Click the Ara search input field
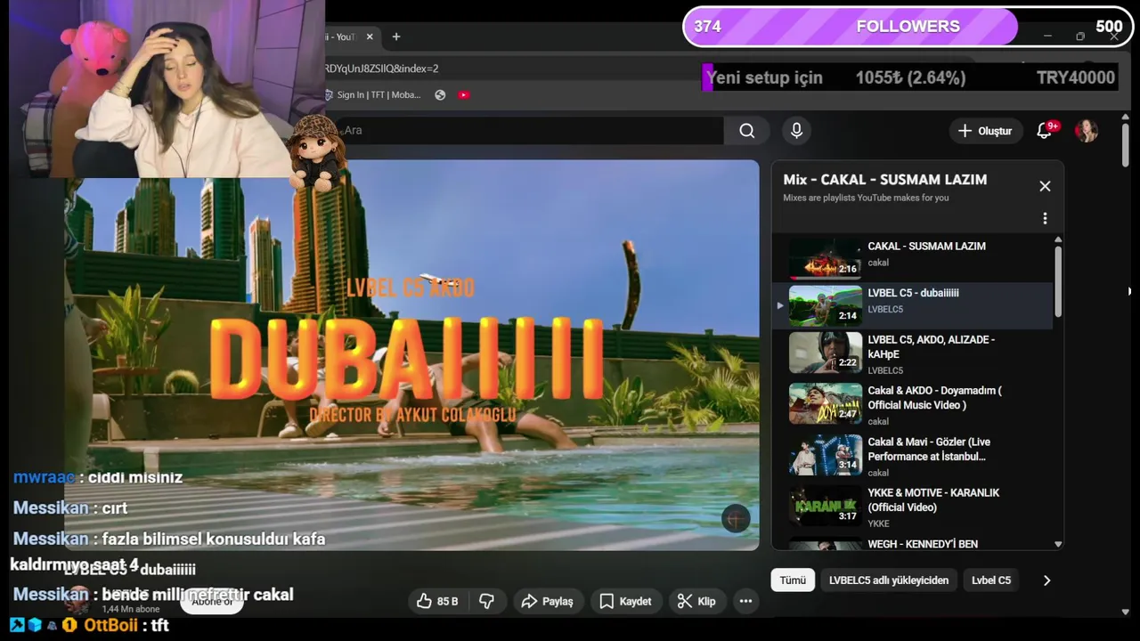 click(x=533, y=131)
